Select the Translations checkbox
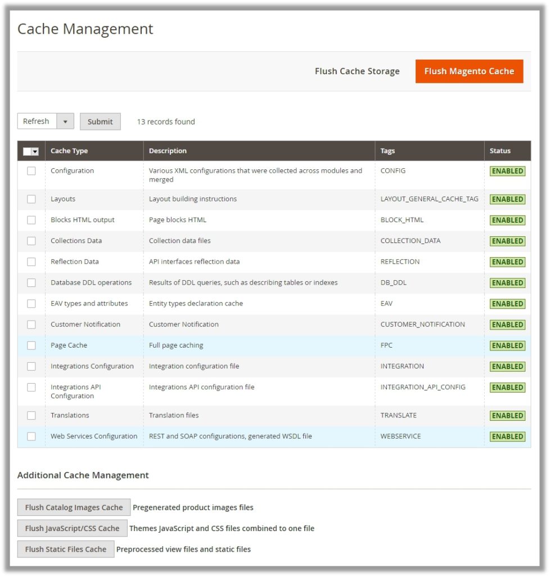The height and width of the screenshot is (576, 550). [31, 415]
